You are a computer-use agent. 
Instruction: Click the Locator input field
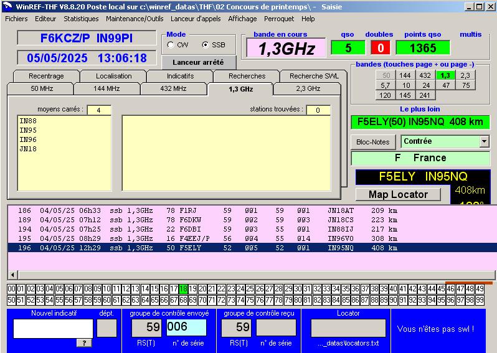(348, 328)
